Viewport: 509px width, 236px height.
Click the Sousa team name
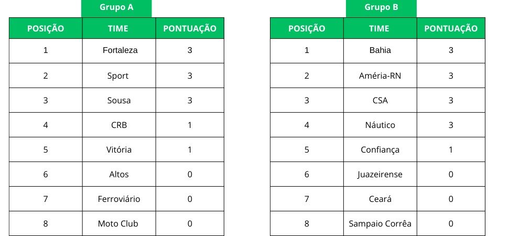tap(118, 100)
